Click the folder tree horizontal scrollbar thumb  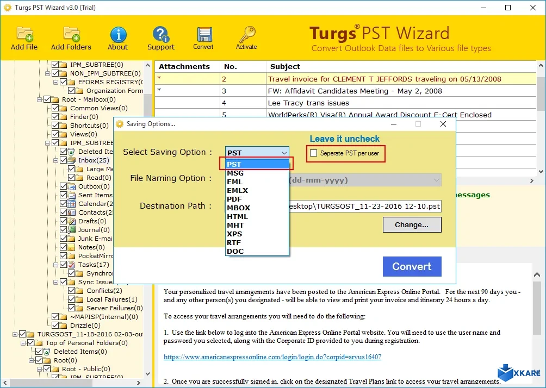tap(51, 383)
